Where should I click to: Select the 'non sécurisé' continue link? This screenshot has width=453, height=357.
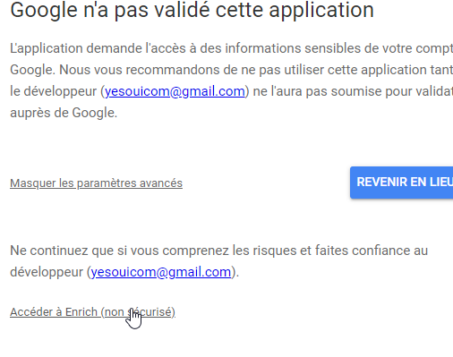pyautogui.click(x=93, y=312)
